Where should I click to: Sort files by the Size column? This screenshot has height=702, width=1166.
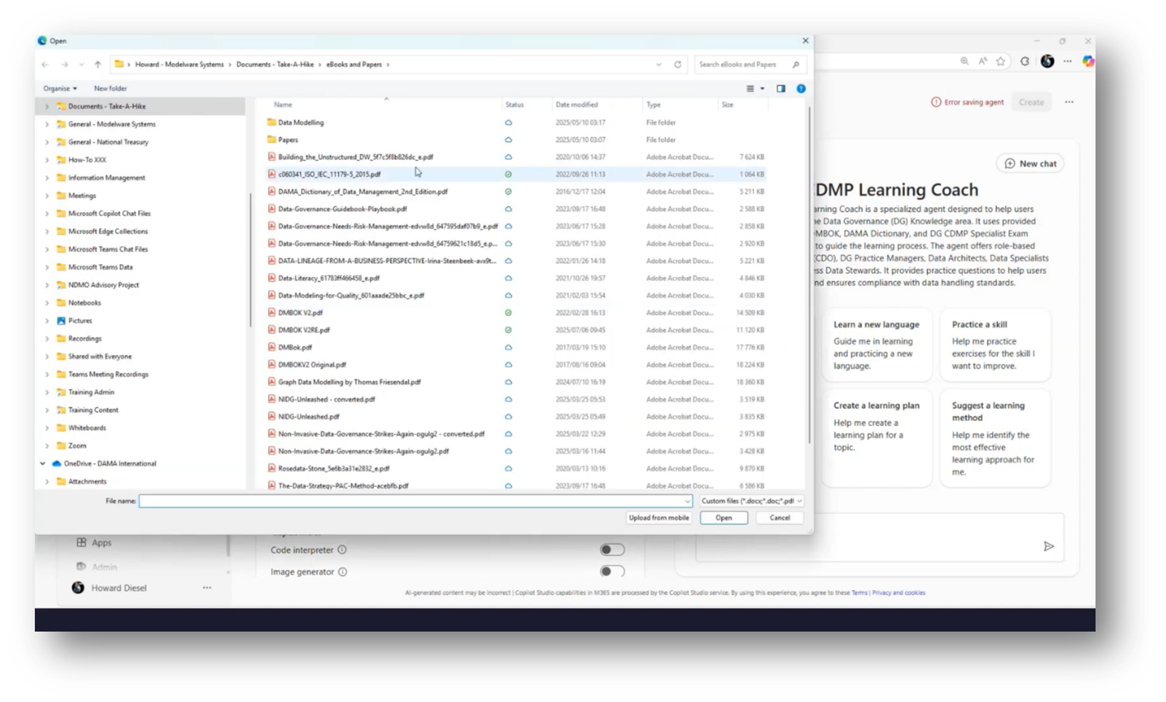coord(728,105)
